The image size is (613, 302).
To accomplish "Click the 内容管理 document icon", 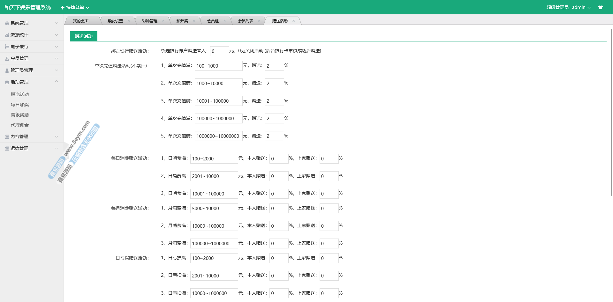I will (7, 137).
